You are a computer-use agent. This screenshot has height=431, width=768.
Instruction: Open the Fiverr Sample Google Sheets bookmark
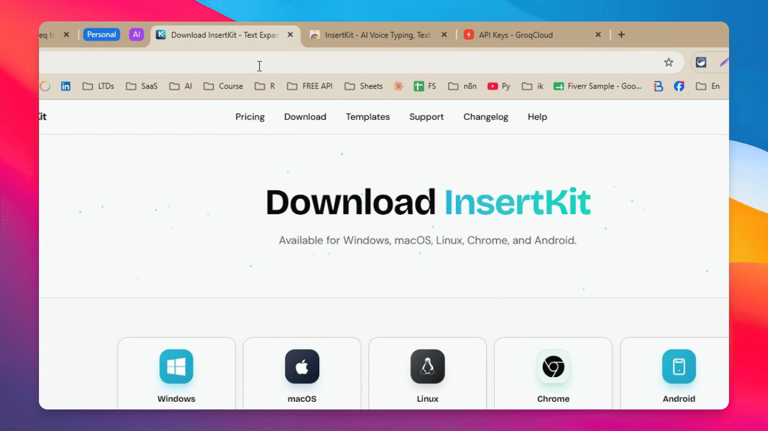tap(597, 86)
